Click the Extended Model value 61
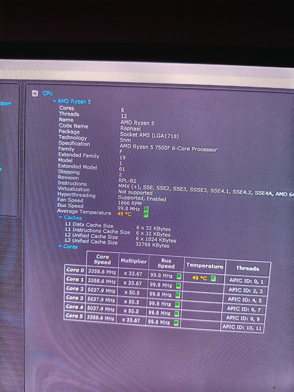The width and height of the screenshot is (294, 392). click(122, 169)
